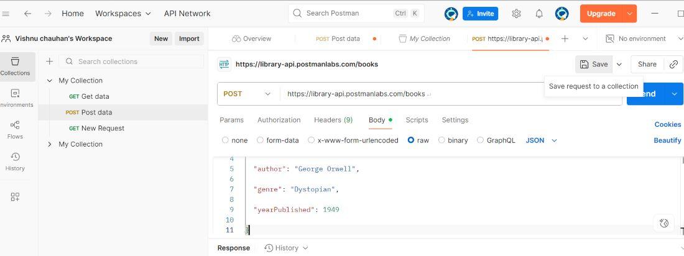Select the form-data body option
This screenshot has height=256, width=684.
click(261, 140)
